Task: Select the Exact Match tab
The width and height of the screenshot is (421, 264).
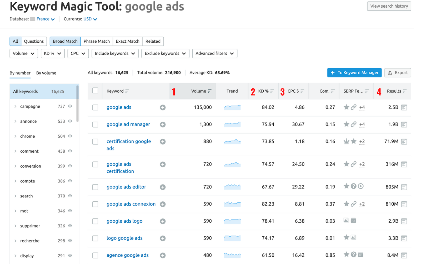Action: [x=127, y=41]
